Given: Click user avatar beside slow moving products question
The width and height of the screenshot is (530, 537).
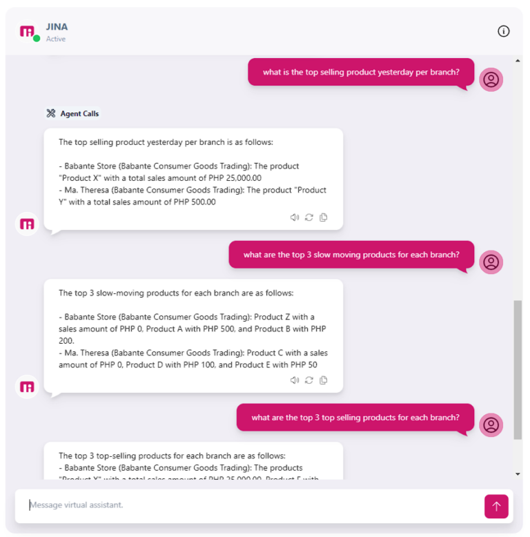Looking at the screenshot, I should [491, 262].
